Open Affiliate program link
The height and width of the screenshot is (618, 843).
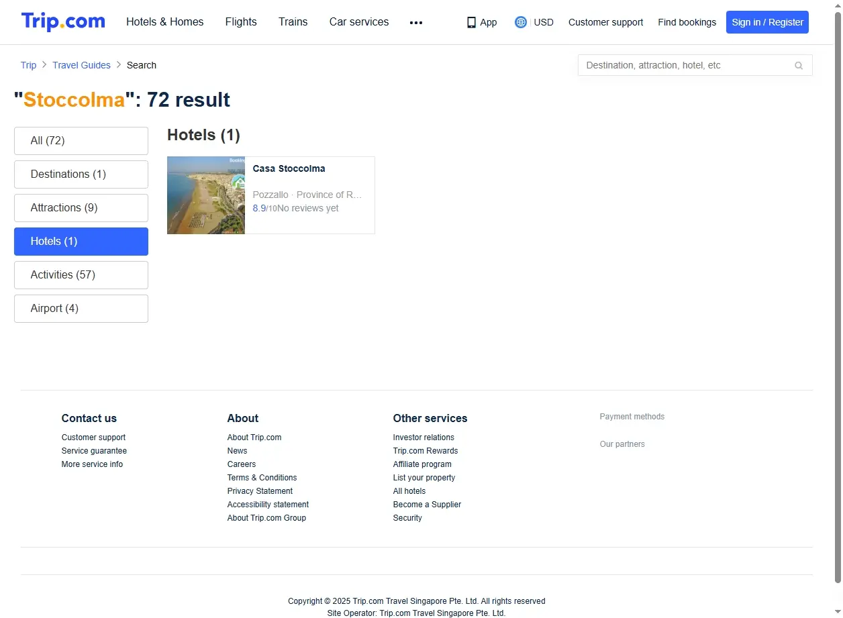tap(422, 464)
